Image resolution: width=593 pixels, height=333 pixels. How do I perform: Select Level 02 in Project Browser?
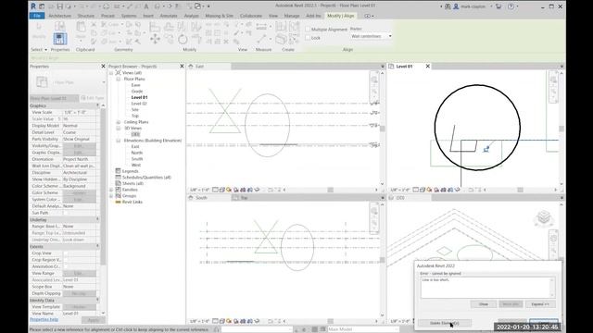click(x=139, y=104)
